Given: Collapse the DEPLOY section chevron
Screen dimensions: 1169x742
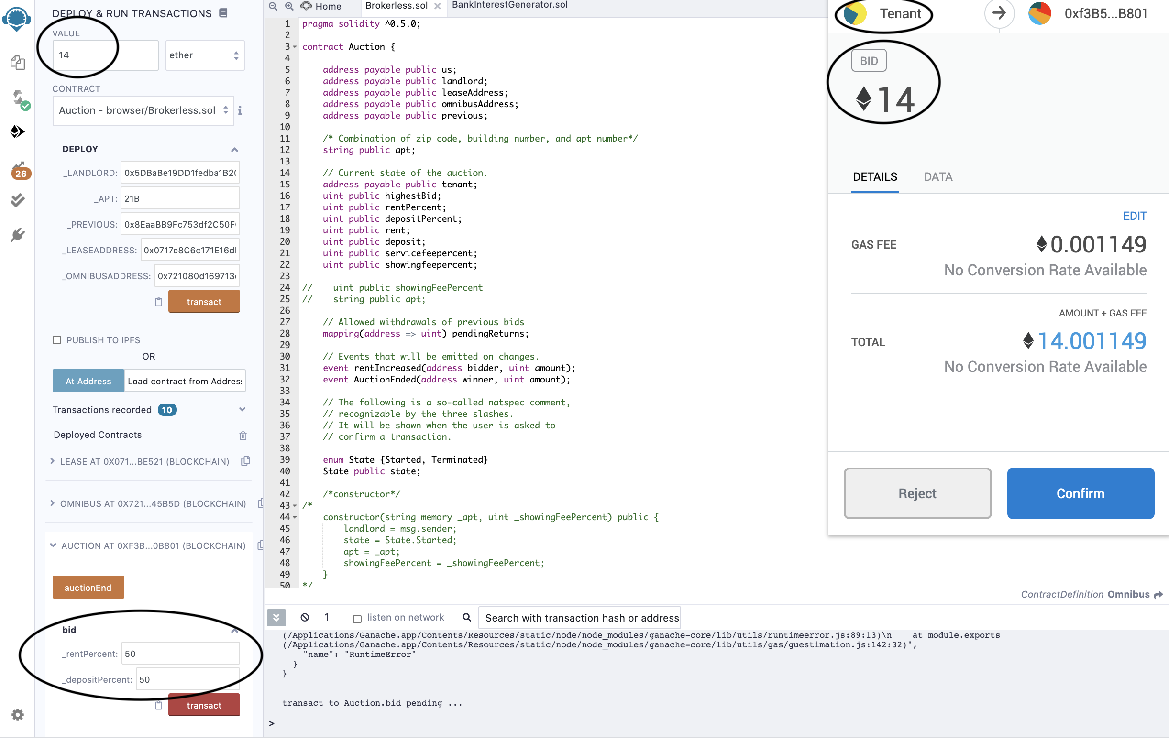Looking at the screenshot, I should click(235, 150).
